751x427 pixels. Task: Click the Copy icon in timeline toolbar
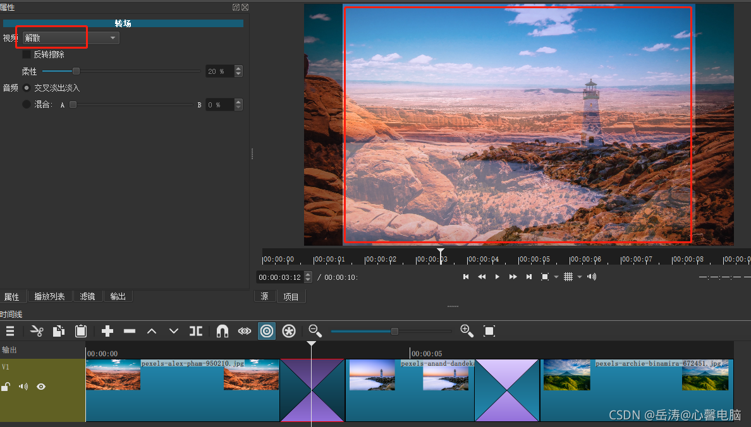coord(58,331)
